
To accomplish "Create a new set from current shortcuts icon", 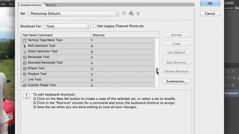I will point(131,13).
